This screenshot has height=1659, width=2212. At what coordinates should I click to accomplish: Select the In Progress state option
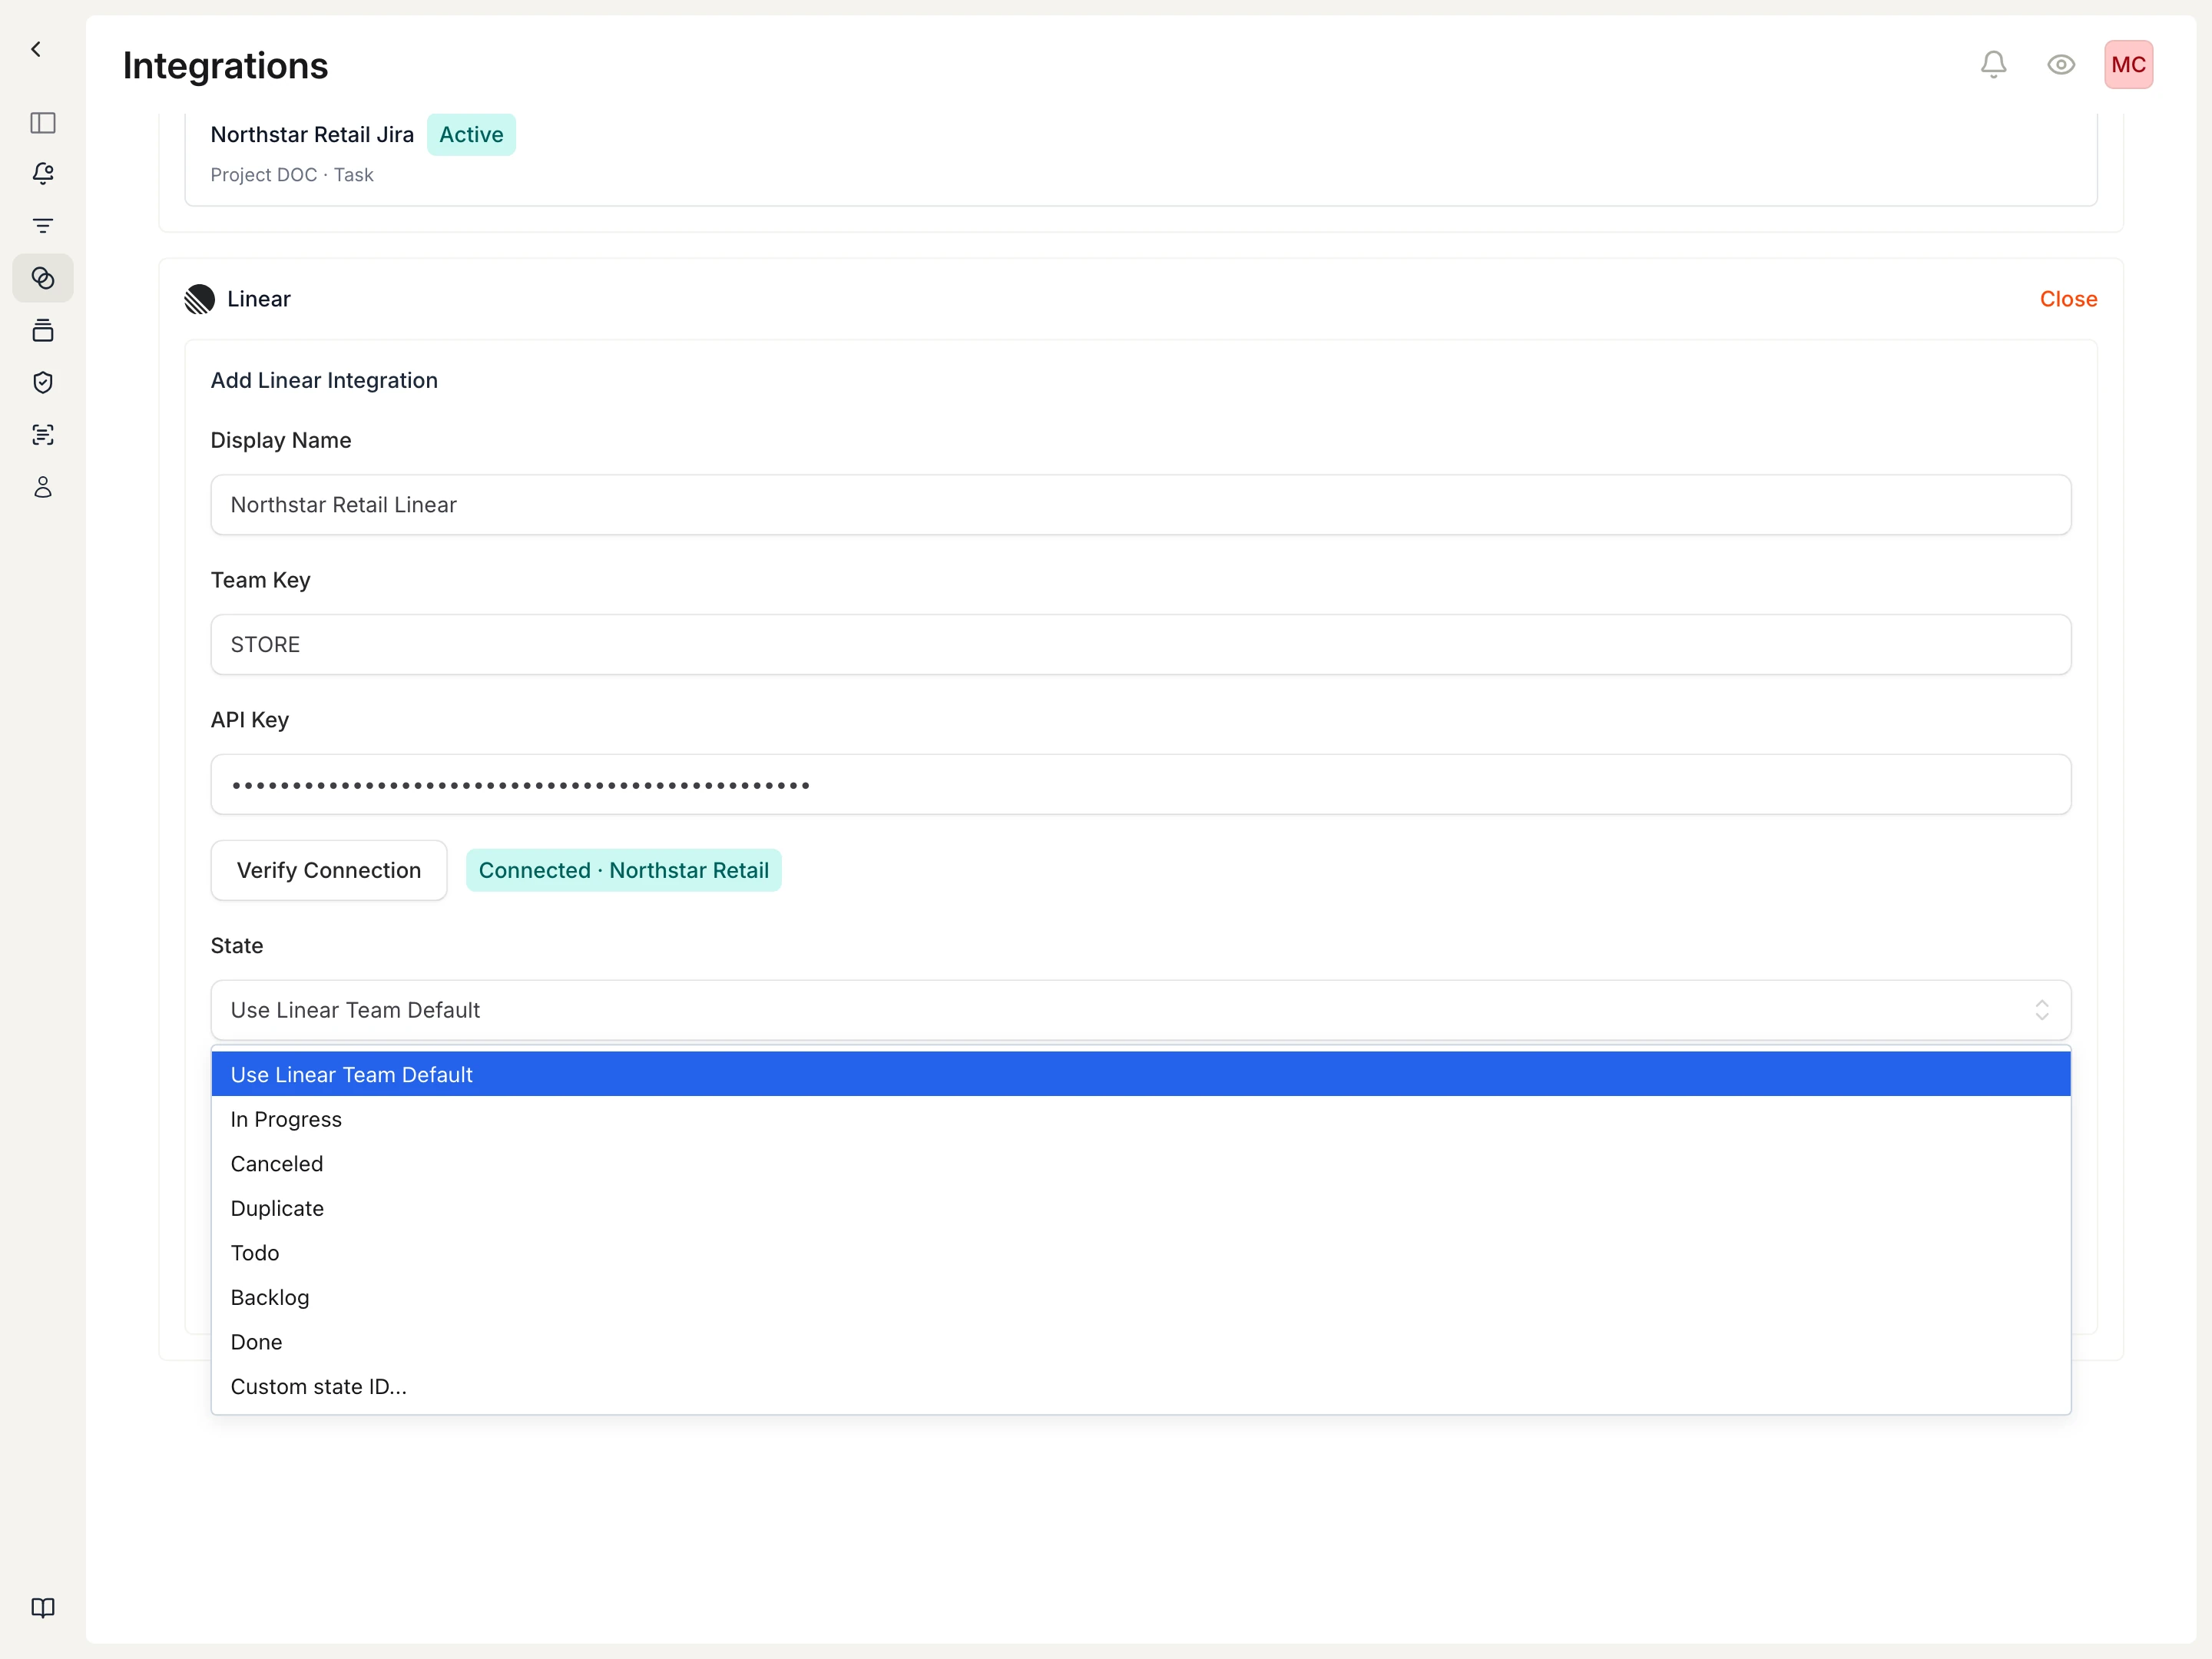click(1140, 1119)
